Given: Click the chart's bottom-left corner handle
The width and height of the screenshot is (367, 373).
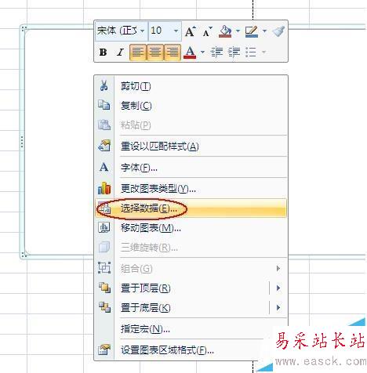Looking at the screenshot, I should point(24,255).
